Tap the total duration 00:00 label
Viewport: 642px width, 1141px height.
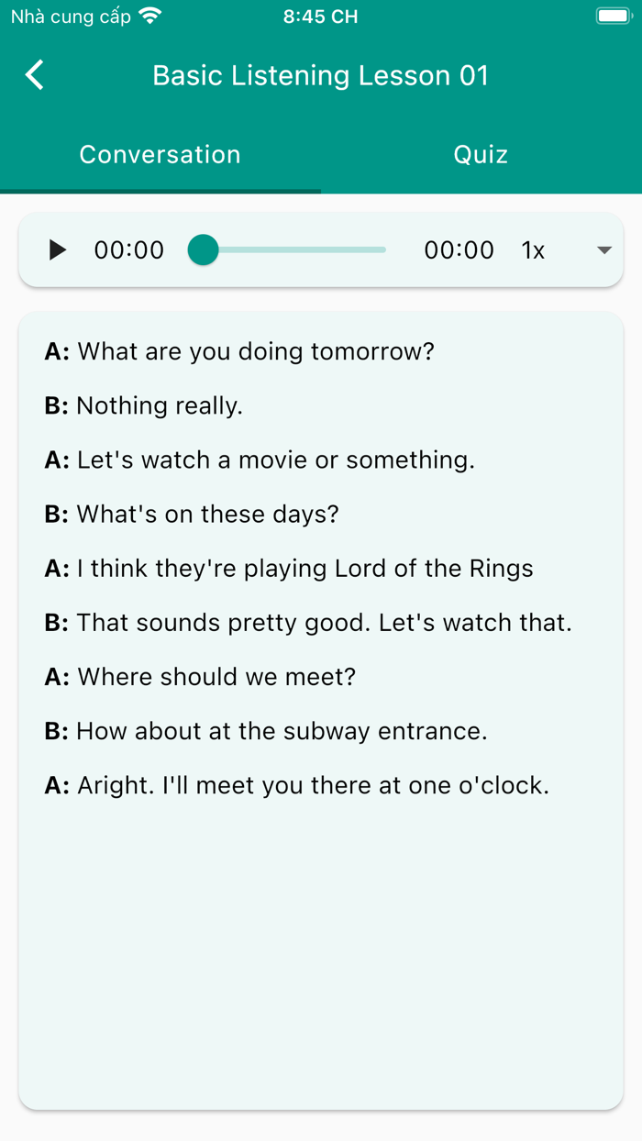click(x=459, y=249)
